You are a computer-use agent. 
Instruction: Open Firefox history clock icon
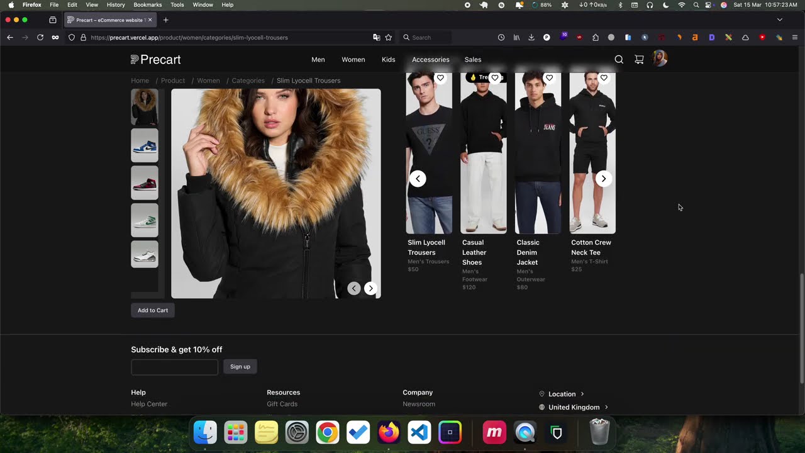501,38
